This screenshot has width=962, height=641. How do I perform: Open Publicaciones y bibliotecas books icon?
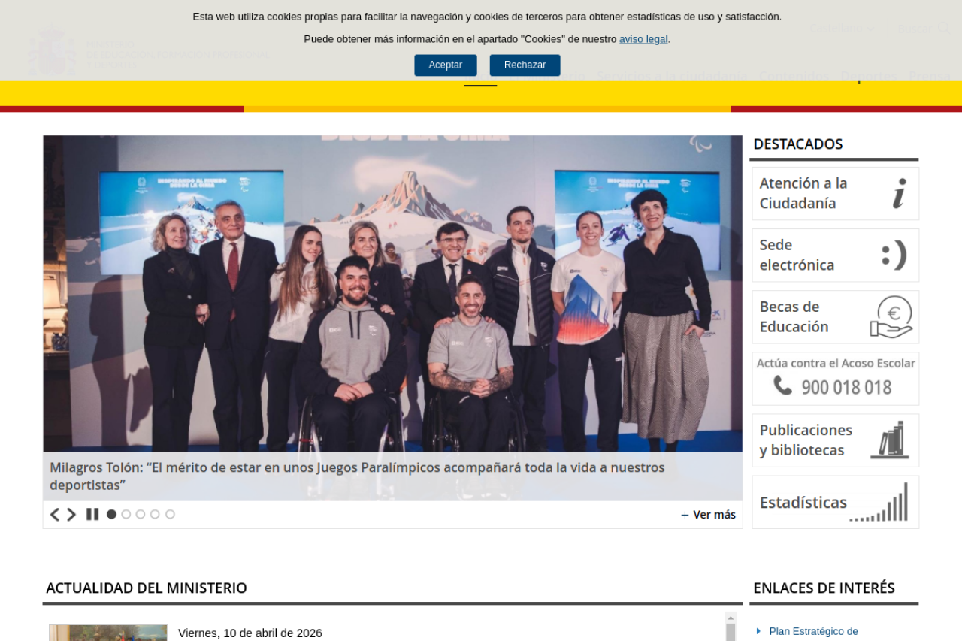pyautogui.click(x=891, y=440)
